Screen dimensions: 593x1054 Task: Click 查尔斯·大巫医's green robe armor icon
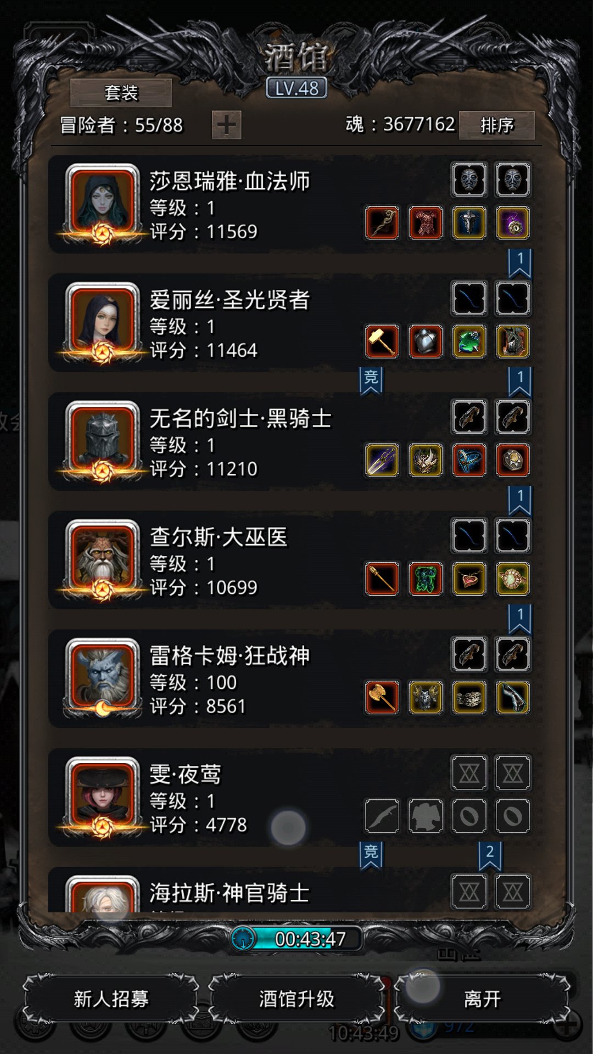point(426,579)
